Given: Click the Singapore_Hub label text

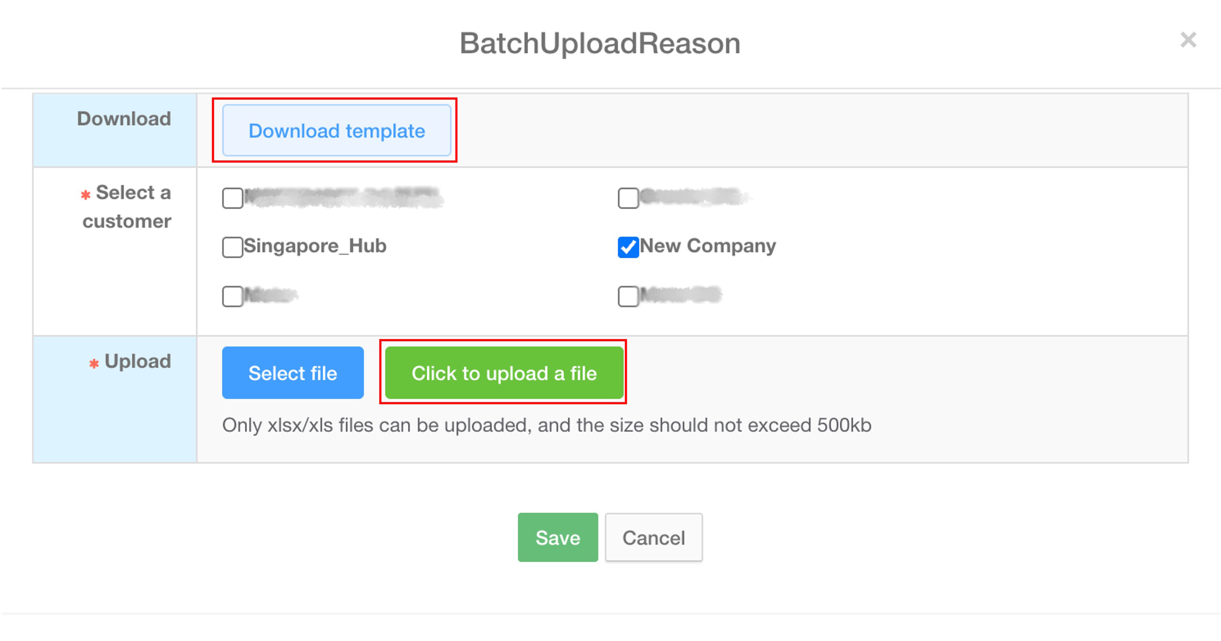Looking at the screenshot, I should 315,246.
